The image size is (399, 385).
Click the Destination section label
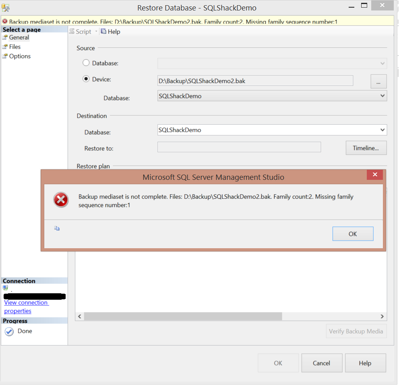[x=92, y=116]
